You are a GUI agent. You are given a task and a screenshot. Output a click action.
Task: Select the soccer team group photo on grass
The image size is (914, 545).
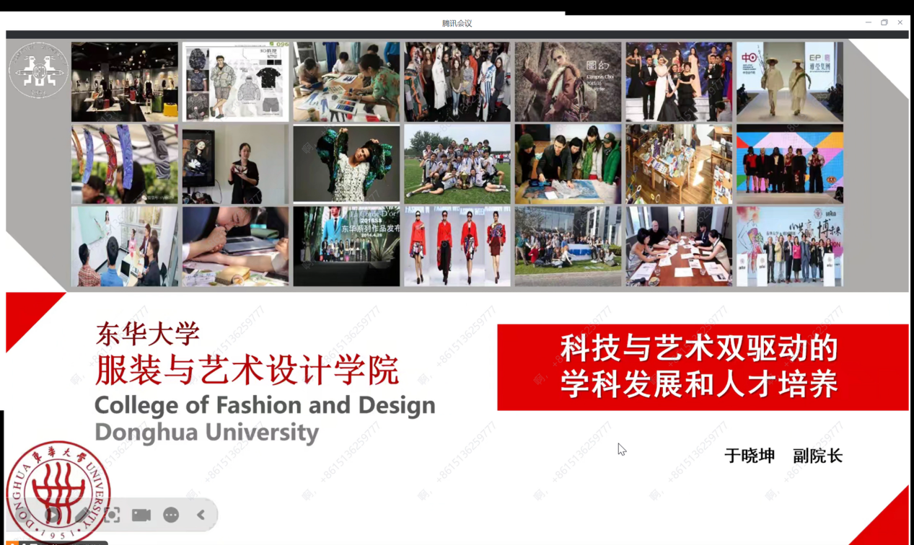(457, 164)
